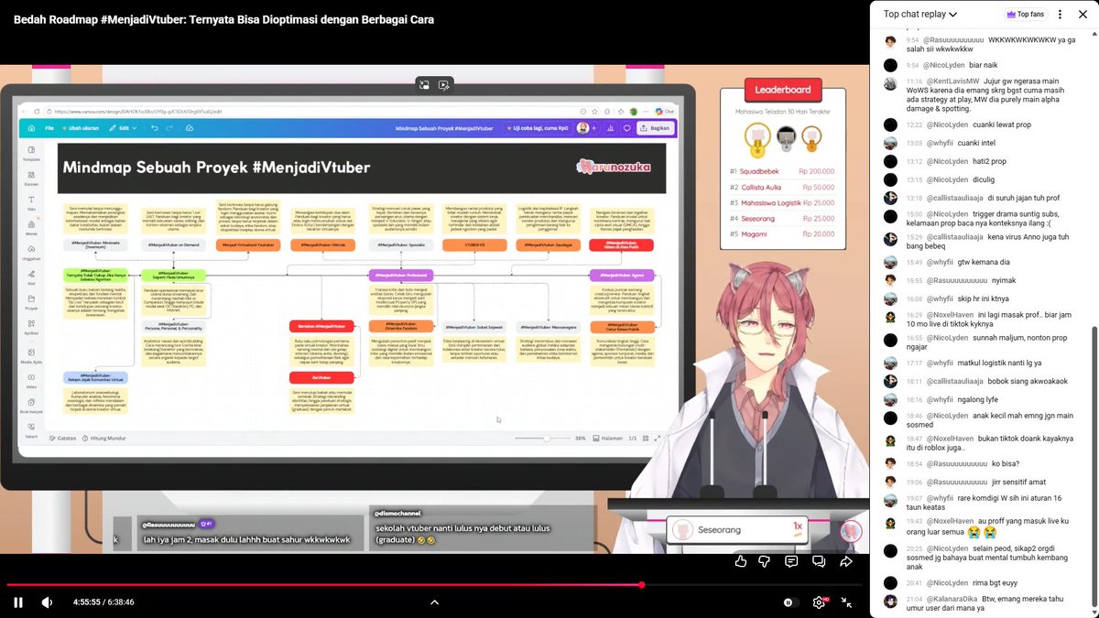The width and height of the screenshot is (1099, 618).
Task: Share the video with the arrow icon
Action: click(x=846, y=561)
